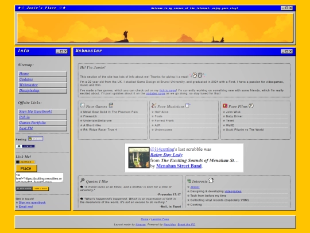
Task: Follow the videogames link in Interests
Action: click(x=233, y=191)
